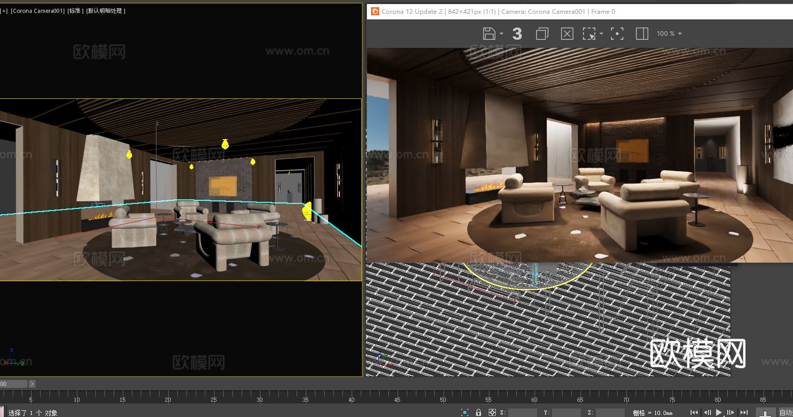Click the rendered image in Corona frame buffer
The width and height of the screenshot is (793, 417).
(579, 155)
